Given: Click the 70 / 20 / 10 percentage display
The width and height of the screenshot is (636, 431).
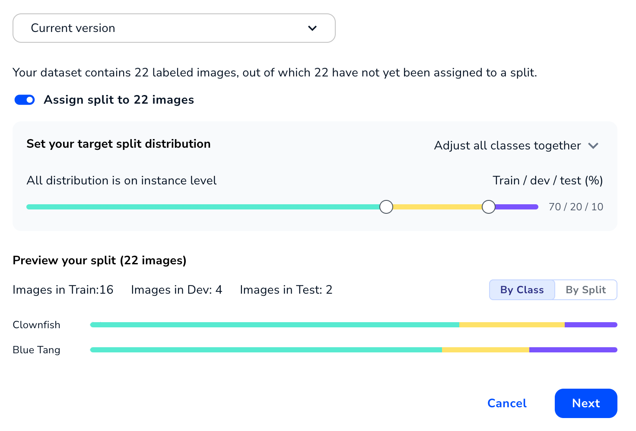Looking at the screenshot, I should (x=576, y=207).
